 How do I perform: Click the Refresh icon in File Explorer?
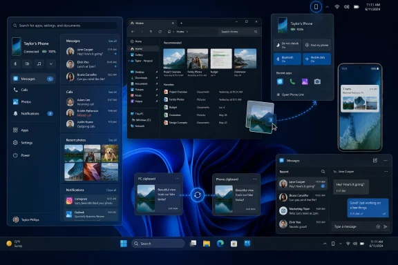coord(160,32)
